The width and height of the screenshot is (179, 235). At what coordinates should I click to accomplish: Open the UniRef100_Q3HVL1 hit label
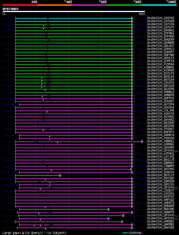[161, 49]
